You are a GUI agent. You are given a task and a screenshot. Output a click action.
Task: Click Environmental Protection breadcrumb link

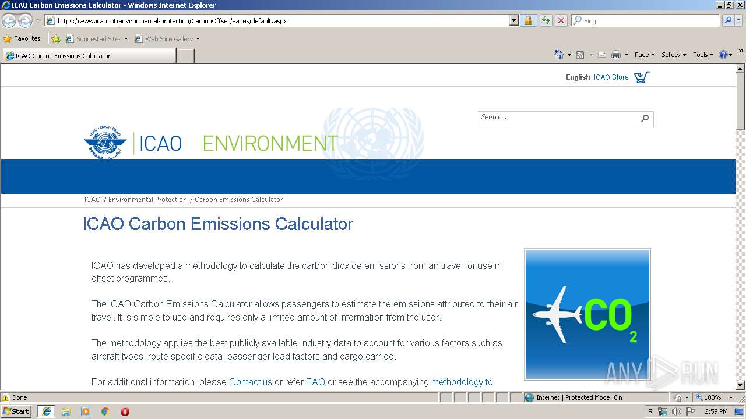point(147,200)
